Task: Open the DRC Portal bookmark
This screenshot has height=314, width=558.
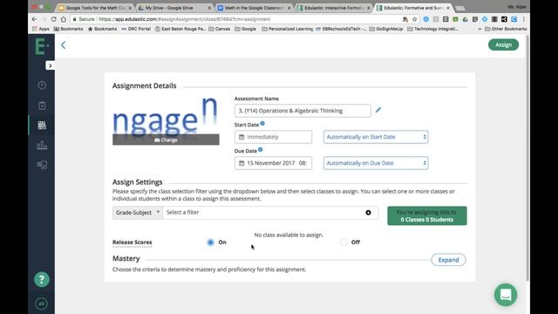Action: [136, 29]
